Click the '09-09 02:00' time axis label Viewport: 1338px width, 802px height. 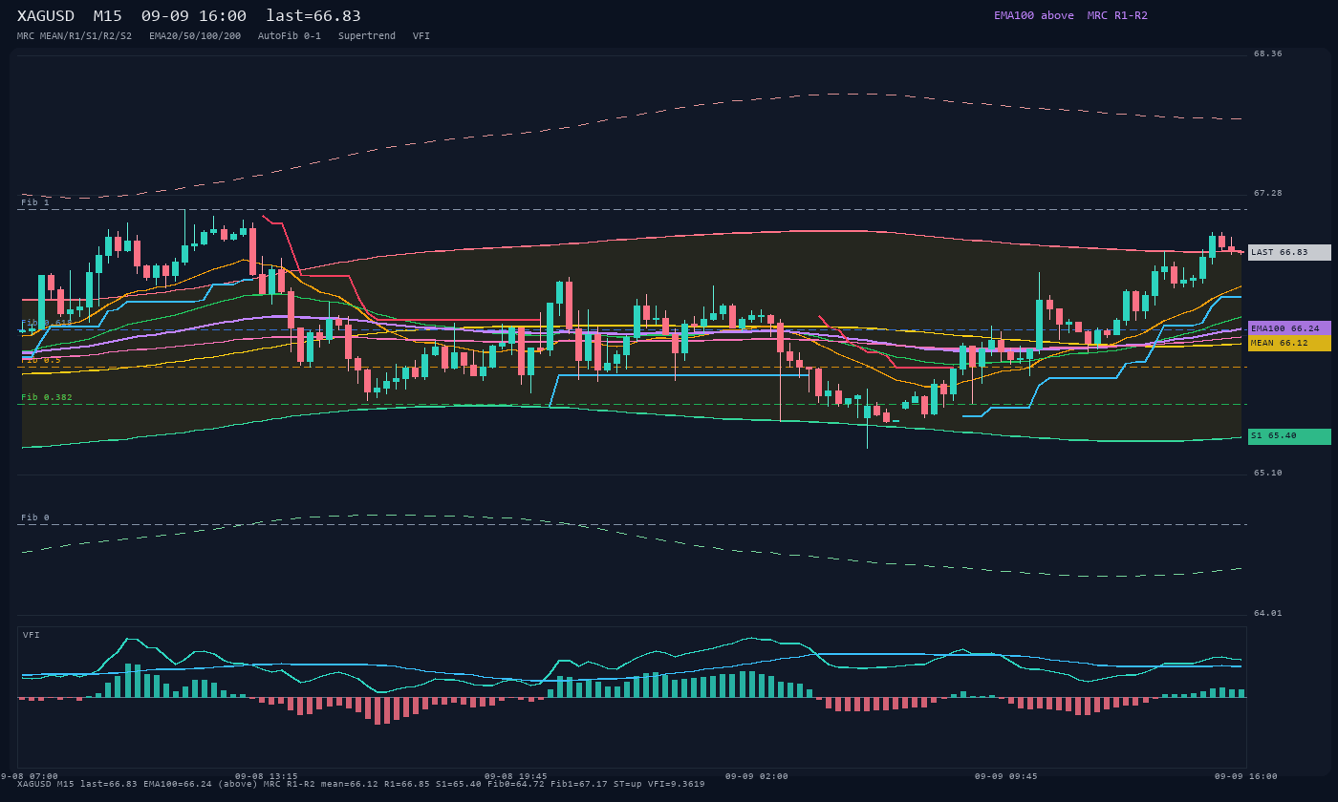point(757,776)
